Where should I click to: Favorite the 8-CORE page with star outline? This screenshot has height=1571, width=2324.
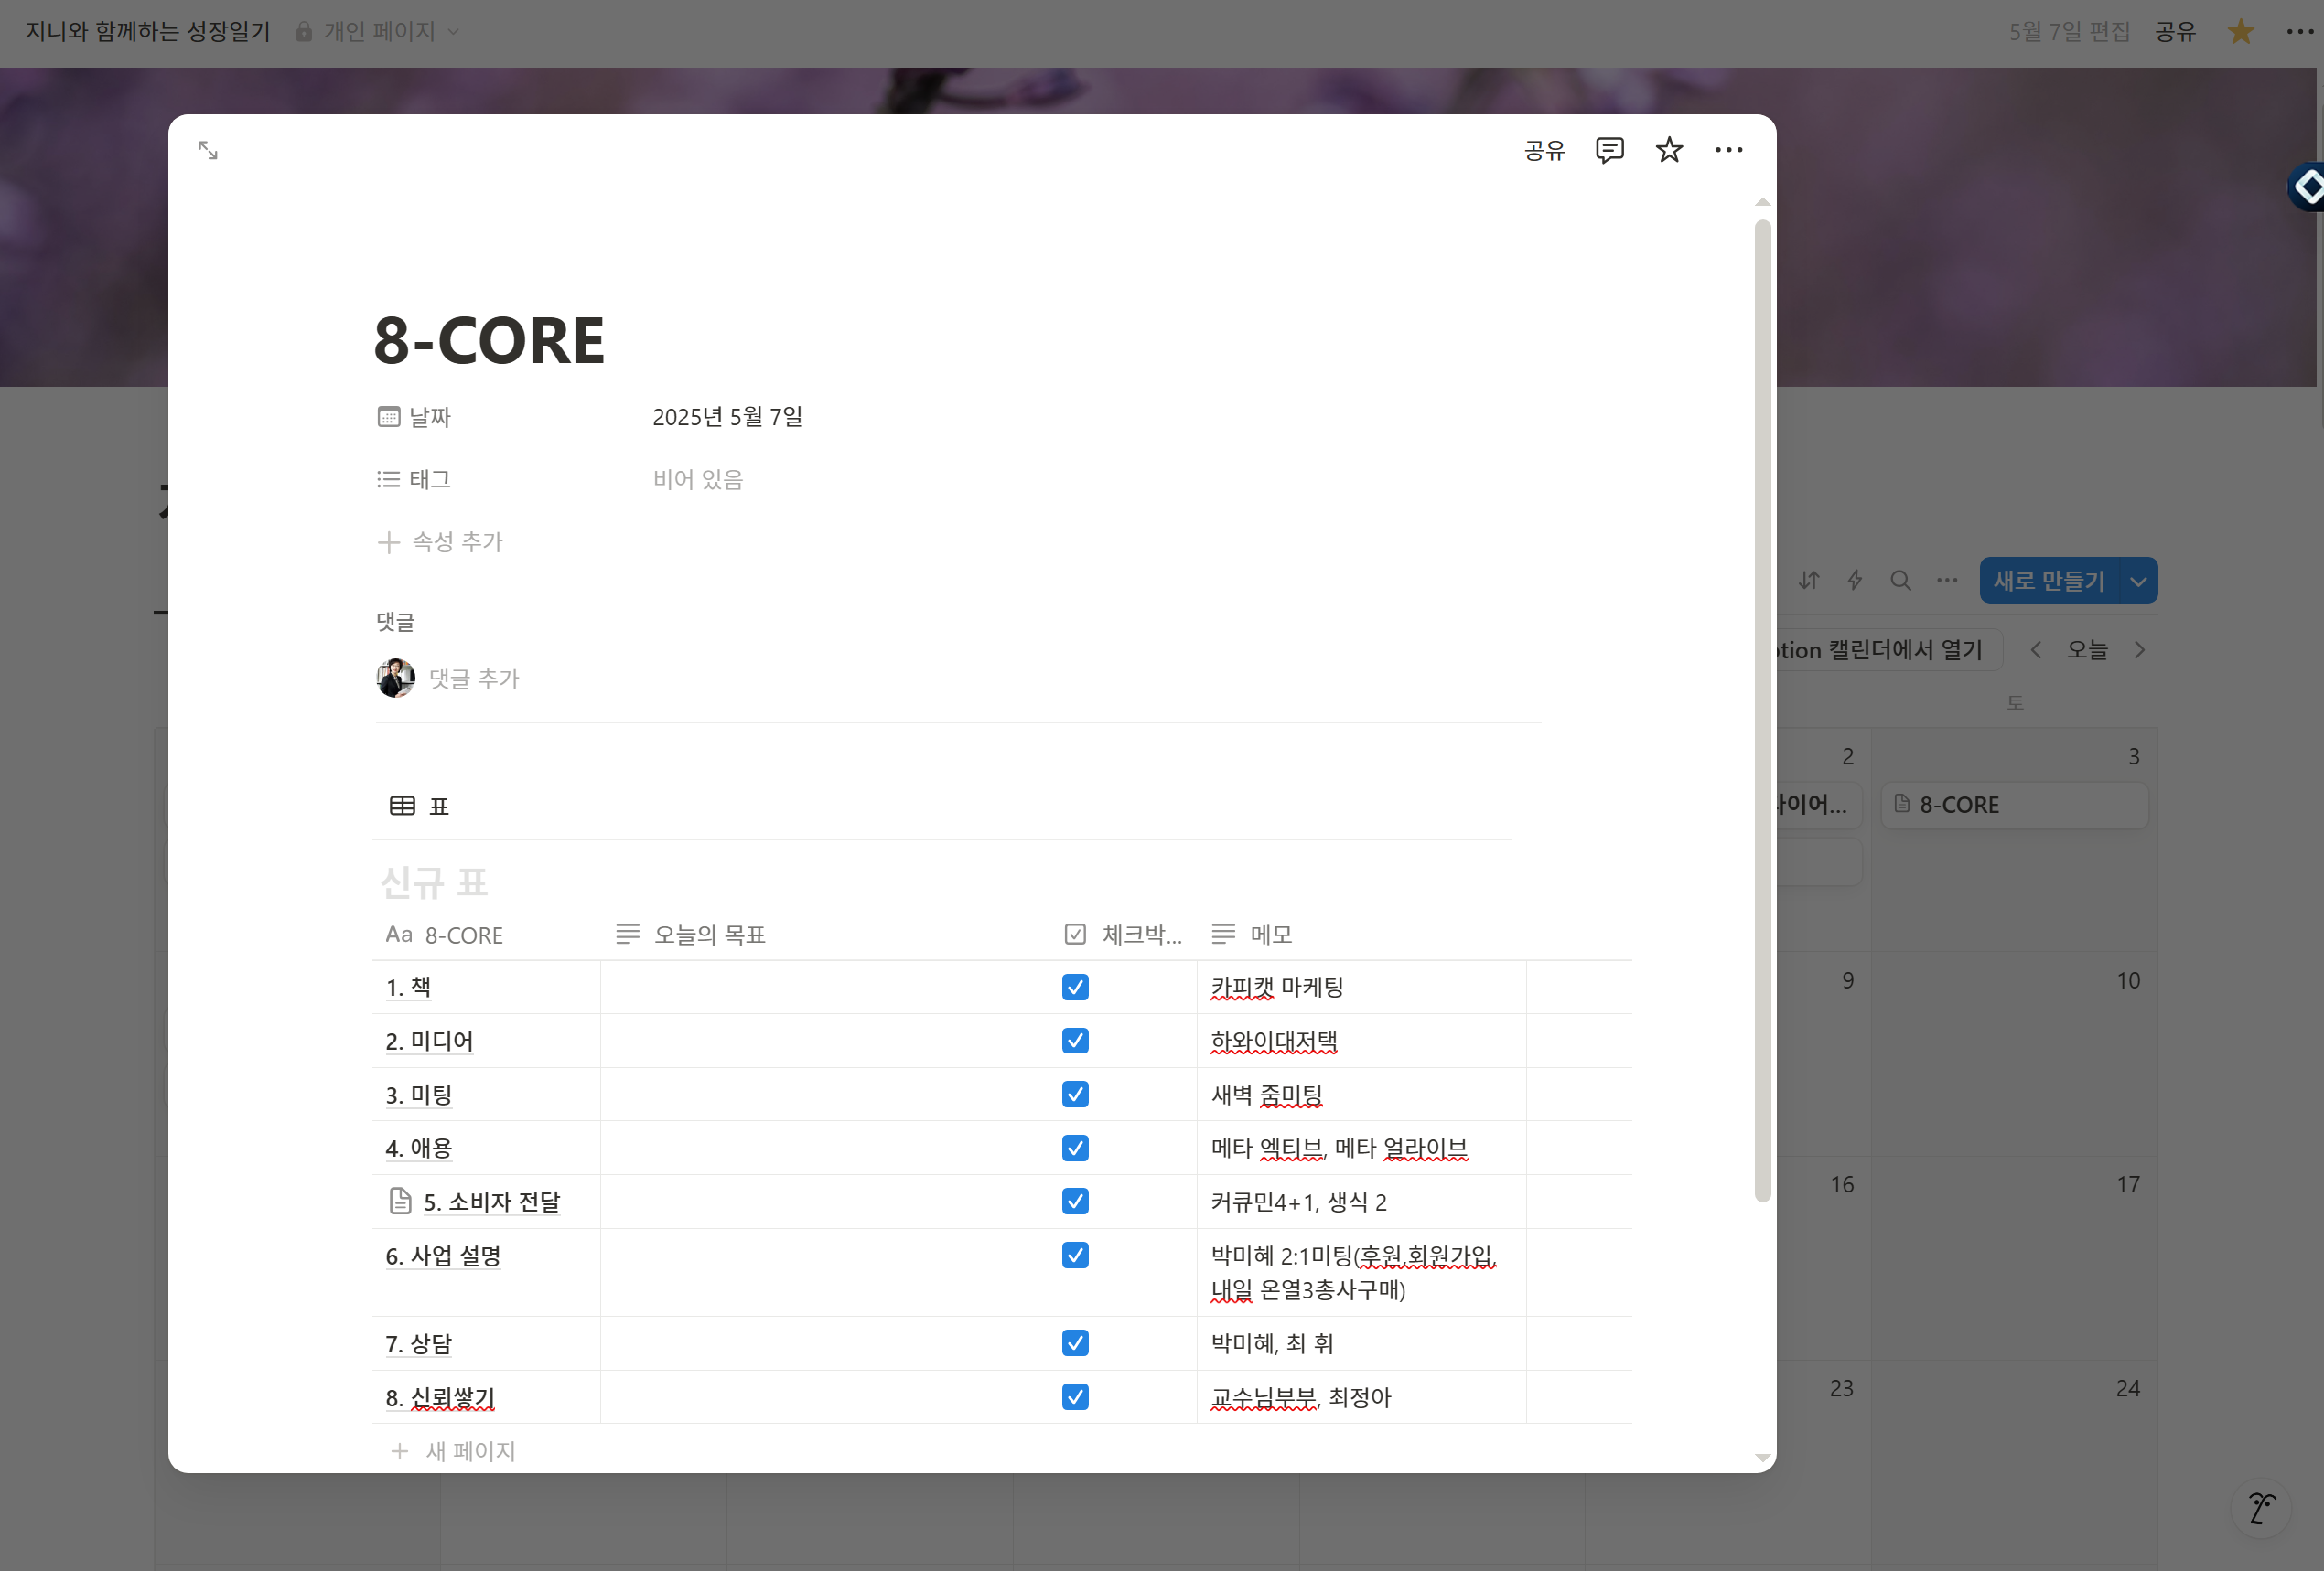tap(1669, 151)
